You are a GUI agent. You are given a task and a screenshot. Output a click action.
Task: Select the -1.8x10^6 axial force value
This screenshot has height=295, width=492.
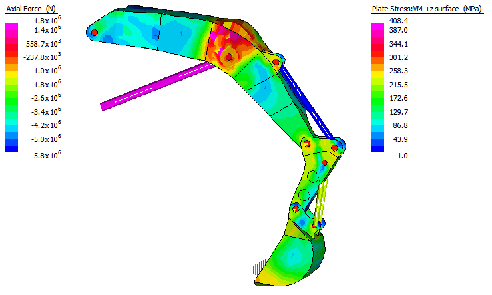46,85
